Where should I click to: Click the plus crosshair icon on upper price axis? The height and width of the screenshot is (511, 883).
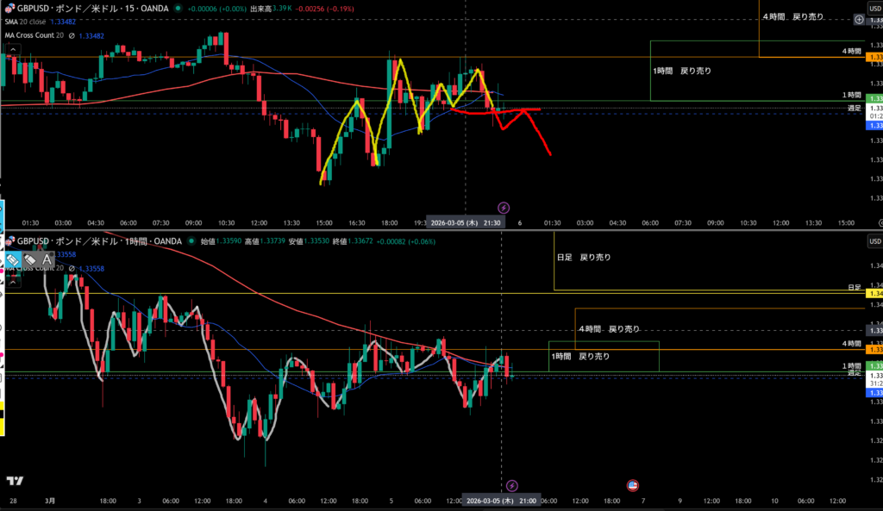(859, 19)
